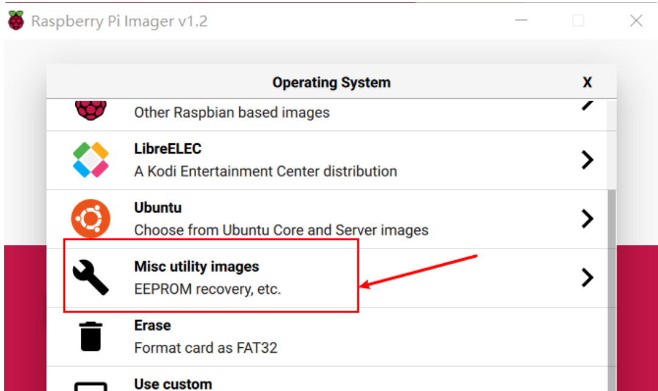The width and height of the screenshot is (658, 391).
Task: Minimize the Raspberry Pi Imager window
Action: (521, 20)
